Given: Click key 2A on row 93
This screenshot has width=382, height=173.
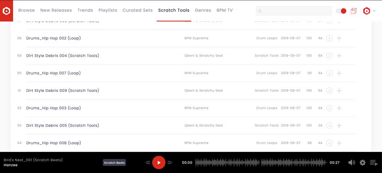Looking at the screenshot, I should click(x=320, y=125).
